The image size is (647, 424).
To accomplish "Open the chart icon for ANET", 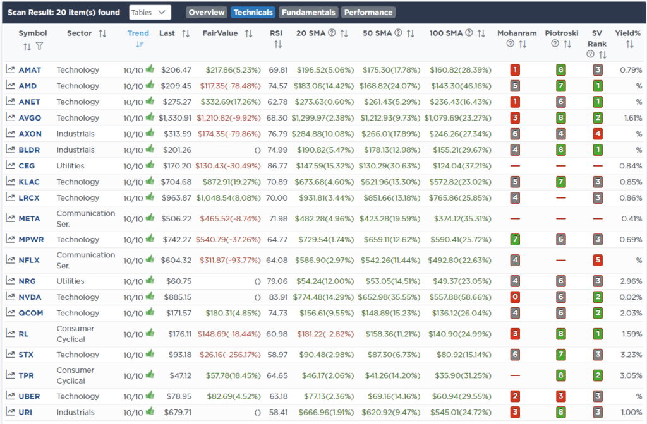I will (10, 102).
